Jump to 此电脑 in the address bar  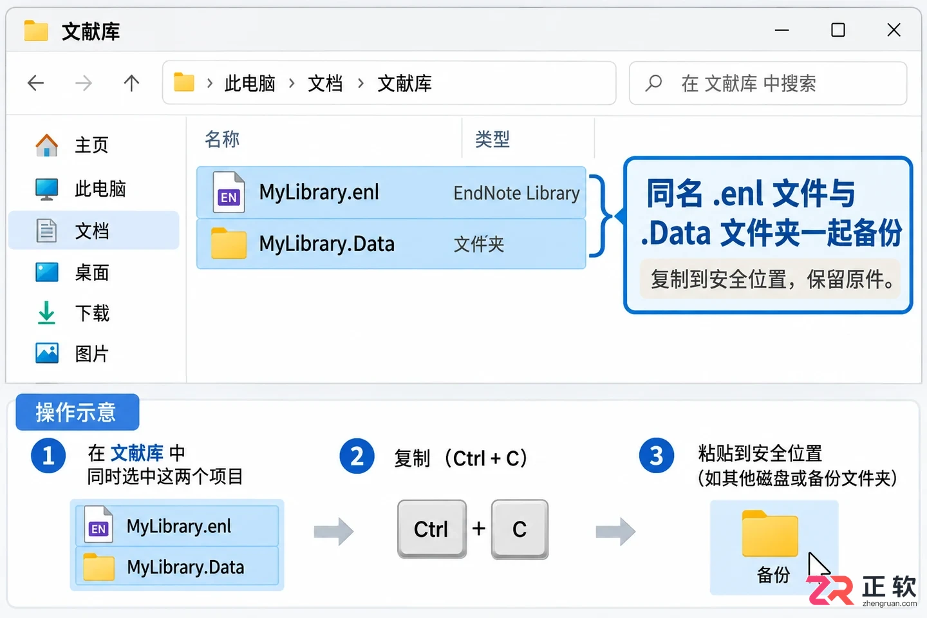point(250,83)
